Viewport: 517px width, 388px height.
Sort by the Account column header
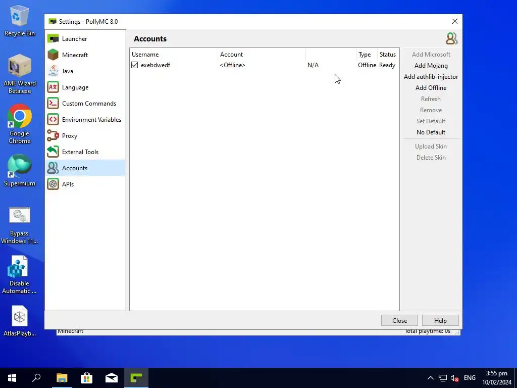pos(262,55)
